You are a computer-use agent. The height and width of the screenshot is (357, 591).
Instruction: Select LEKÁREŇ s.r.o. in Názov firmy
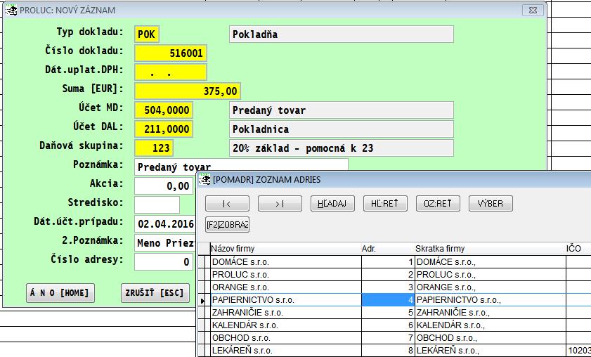click(286, 350)
